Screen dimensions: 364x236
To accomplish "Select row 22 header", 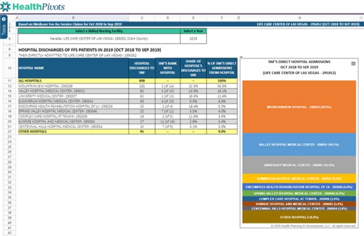I will pos(10,131).
